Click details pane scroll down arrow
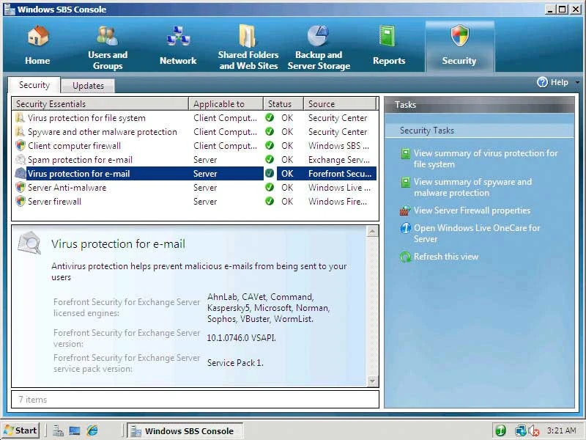 [372, 381]
